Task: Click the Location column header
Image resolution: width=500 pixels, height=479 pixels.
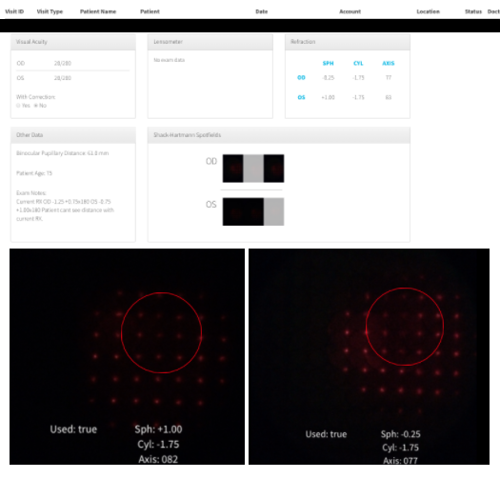Action: [x=428, y=11]
